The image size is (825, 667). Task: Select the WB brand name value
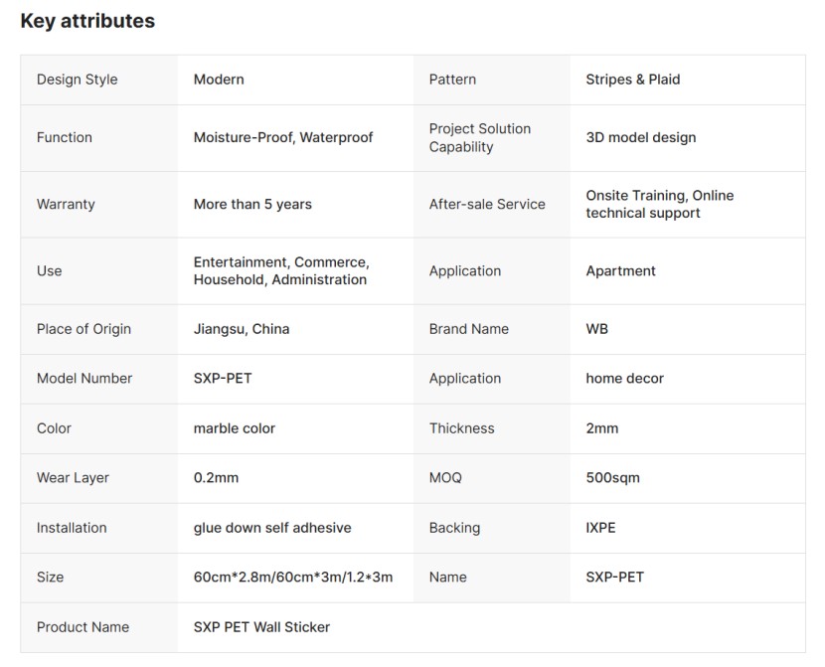596,329
